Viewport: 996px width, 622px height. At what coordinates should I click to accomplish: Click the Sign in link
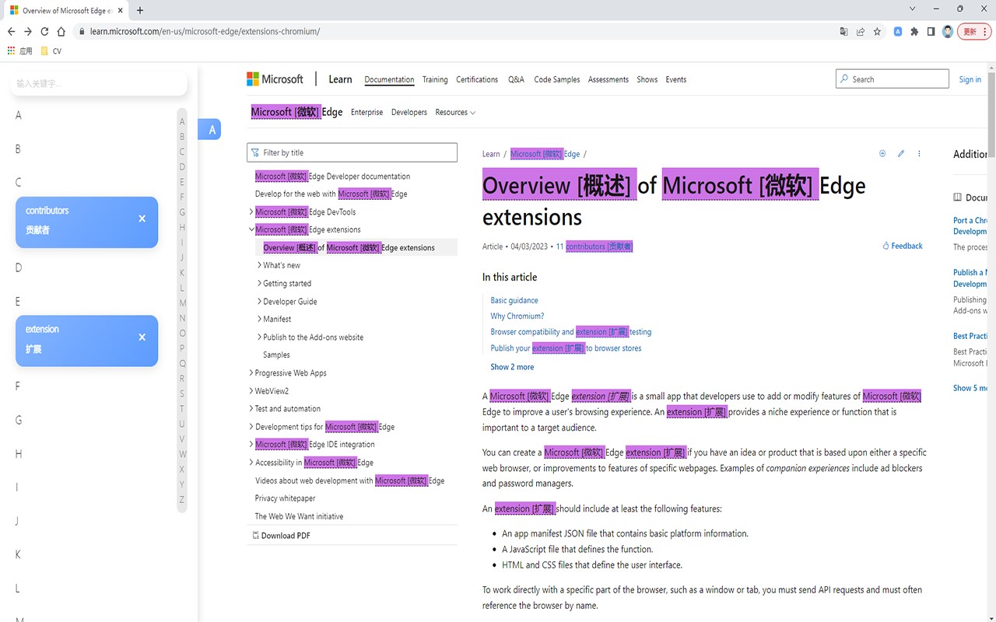[970, 79]
